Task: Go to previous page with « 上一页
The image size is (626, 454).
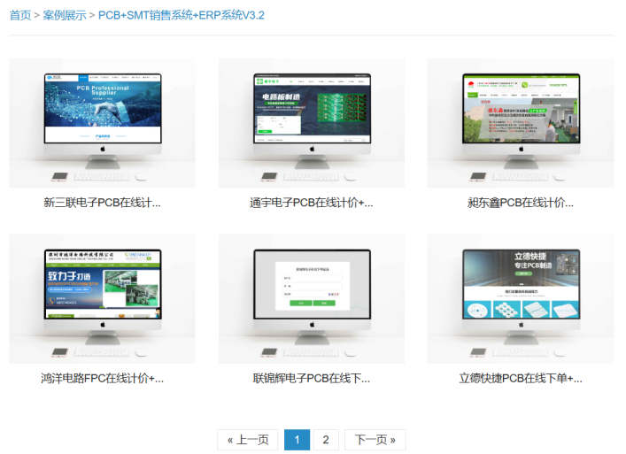Action: tap(248, 440)
